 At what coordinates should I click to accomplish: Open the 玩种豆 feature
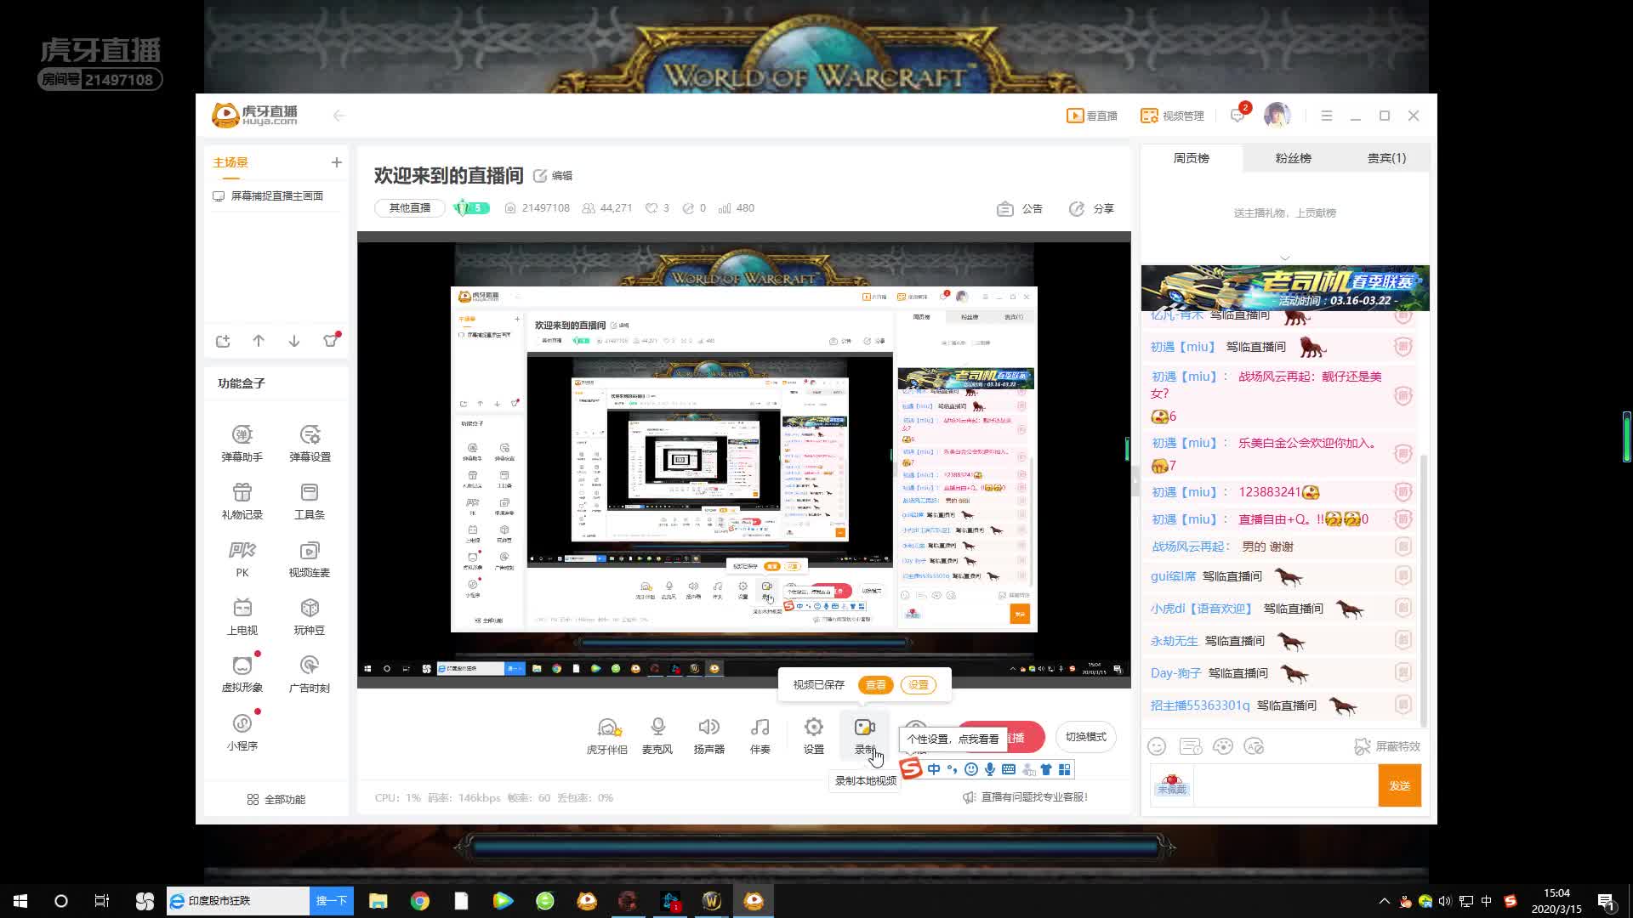[x=310, y=617]
